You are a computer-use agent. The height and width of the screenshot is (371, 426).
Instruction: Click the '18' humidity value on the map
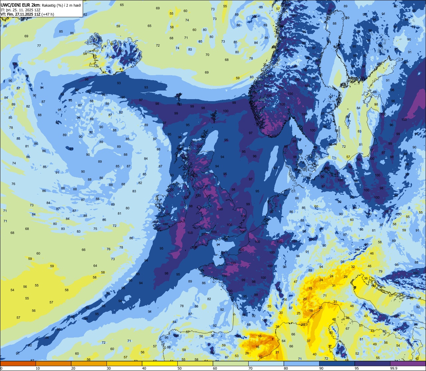(311, 311)
